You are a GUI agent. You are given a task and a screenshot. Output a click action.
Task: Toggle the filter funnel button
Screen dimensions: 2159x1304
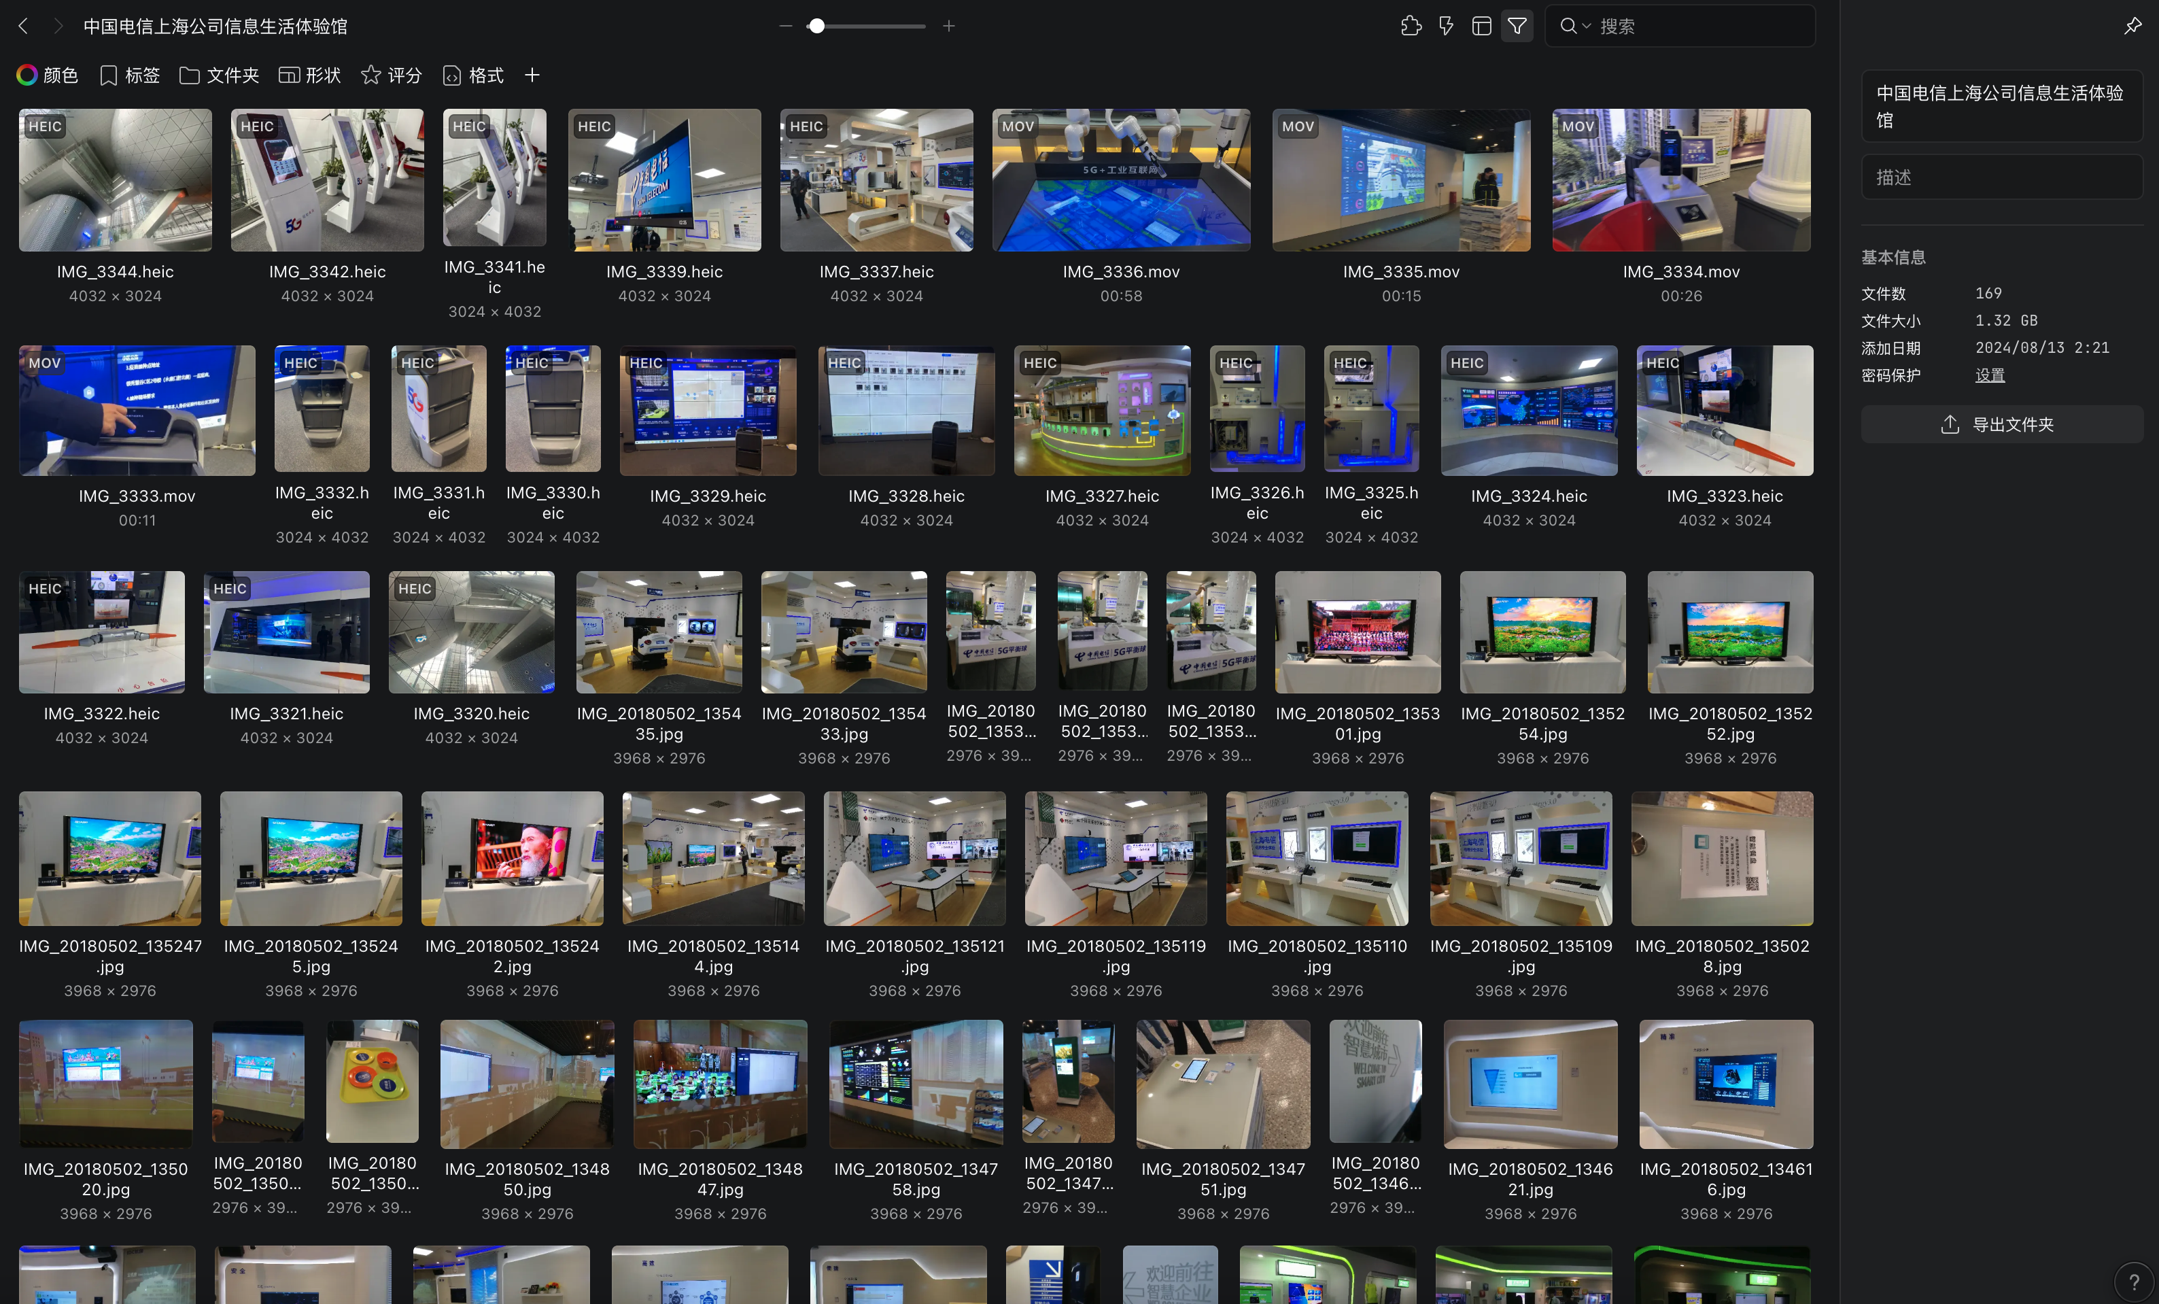[1517, 27]
